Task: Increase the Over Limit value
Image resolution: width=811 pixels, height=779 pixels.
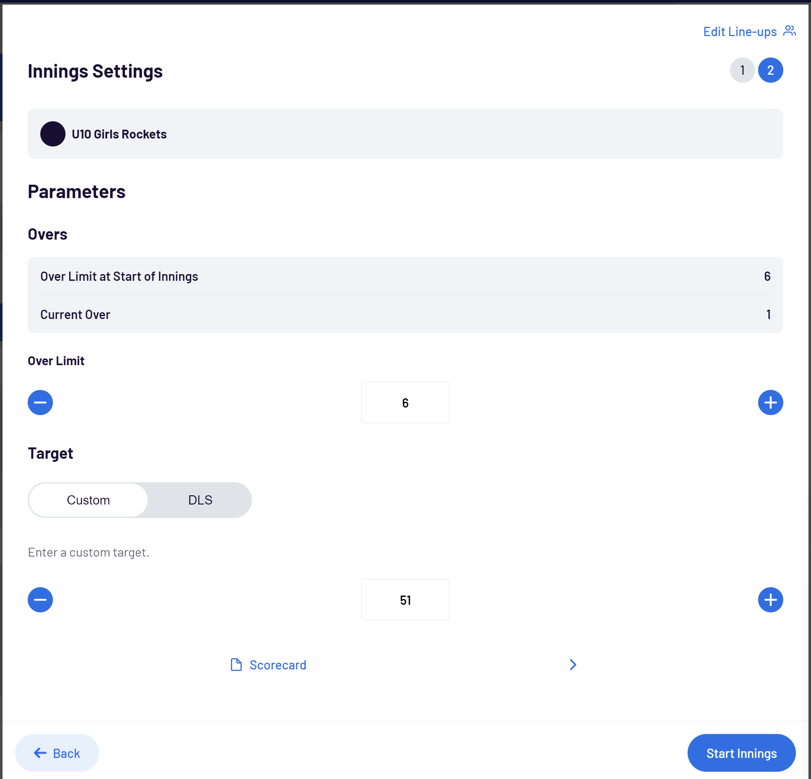Action: (x=770, y=403)
